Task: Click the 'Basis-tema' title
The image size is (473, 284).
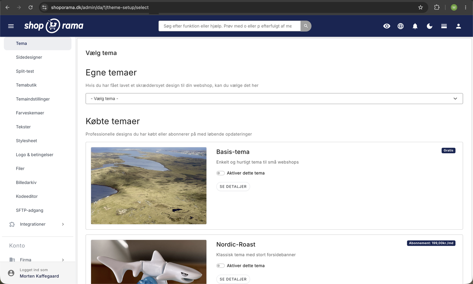Action: [233, 152]
